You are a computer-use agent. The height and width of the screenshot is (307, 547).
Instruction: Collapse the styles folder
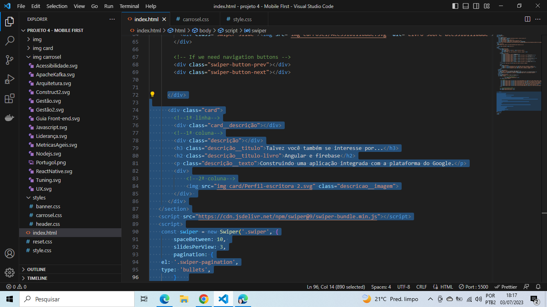pyautogui.click(x=70, y=197)
